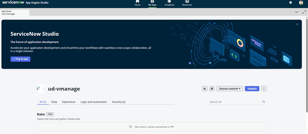Open the more actions kebab menu
Image resolution: width=308 pixels, height=134 pixels.
(264, 89)
